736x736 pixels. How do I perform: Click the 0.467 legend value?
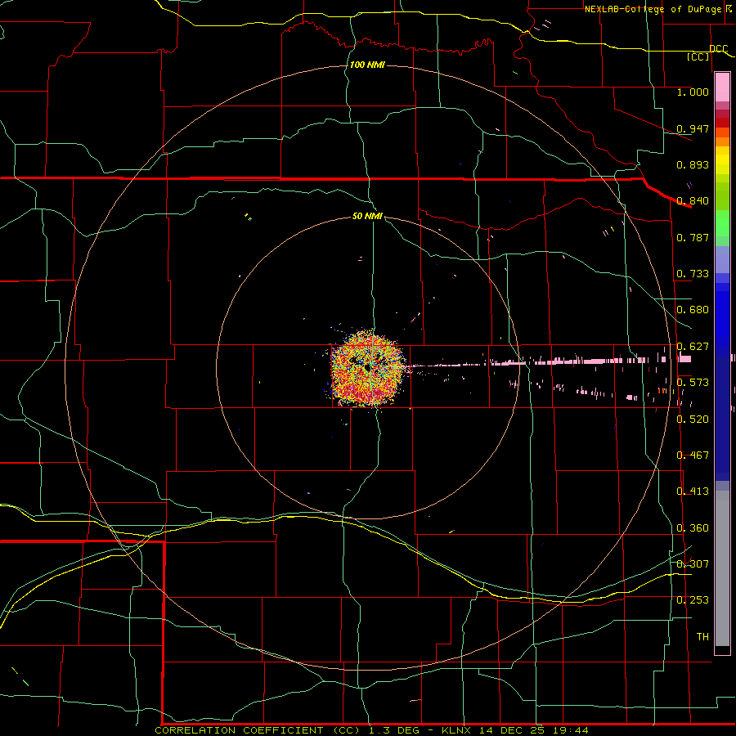pyautogui.click(x=693, y=456)
